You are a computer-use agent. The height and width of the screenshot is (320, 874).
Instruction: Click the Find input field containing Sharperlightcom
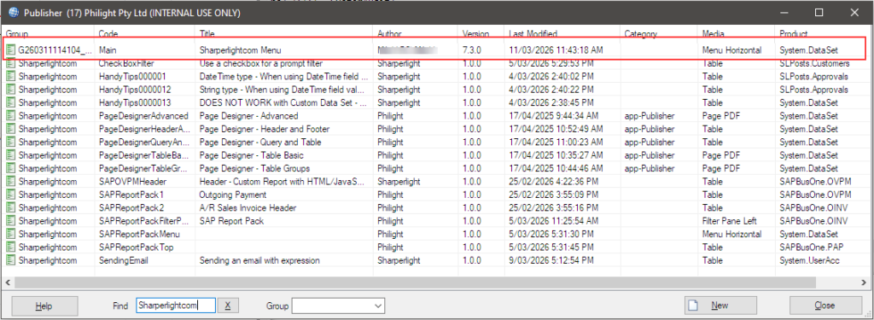click(x=175, y=305)
